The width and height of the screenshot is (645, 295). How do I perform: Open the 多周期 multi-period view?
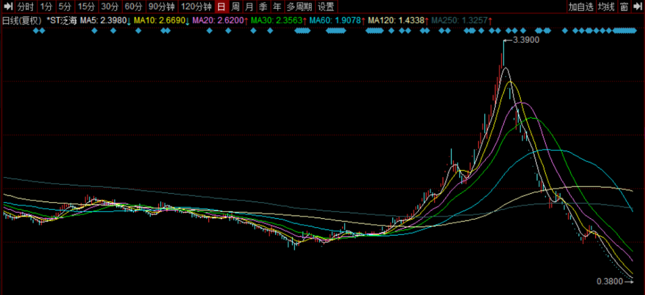(298, 7)
